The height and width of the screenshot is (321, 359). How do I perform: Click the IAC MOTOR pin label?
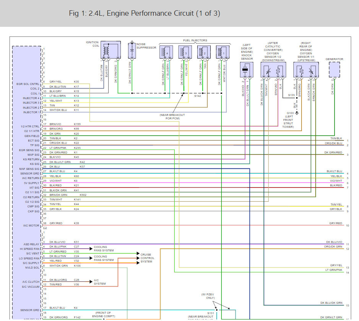(x=31, y=225)
